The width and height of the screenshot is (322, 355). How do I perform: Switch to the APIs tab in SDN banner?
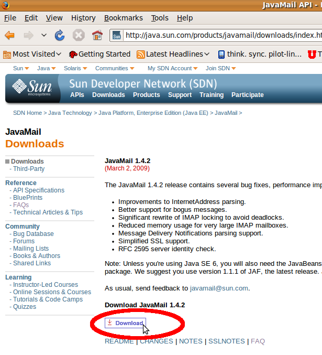77,95
